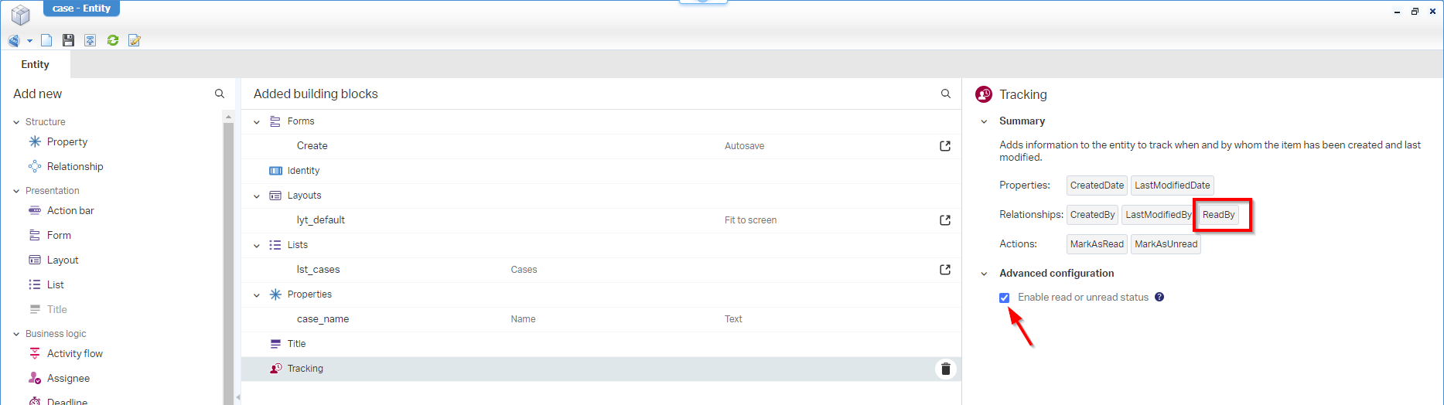This screenshot has width=1444, height=405.
Task: Select the case_name property row
Action: (323, 319)
